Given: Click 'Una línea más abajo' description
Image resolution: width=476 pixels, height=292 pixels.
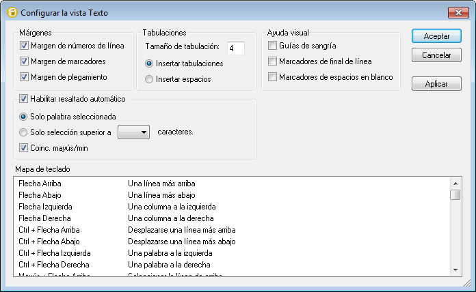Looking at the screenshot, I should point(161,195).
